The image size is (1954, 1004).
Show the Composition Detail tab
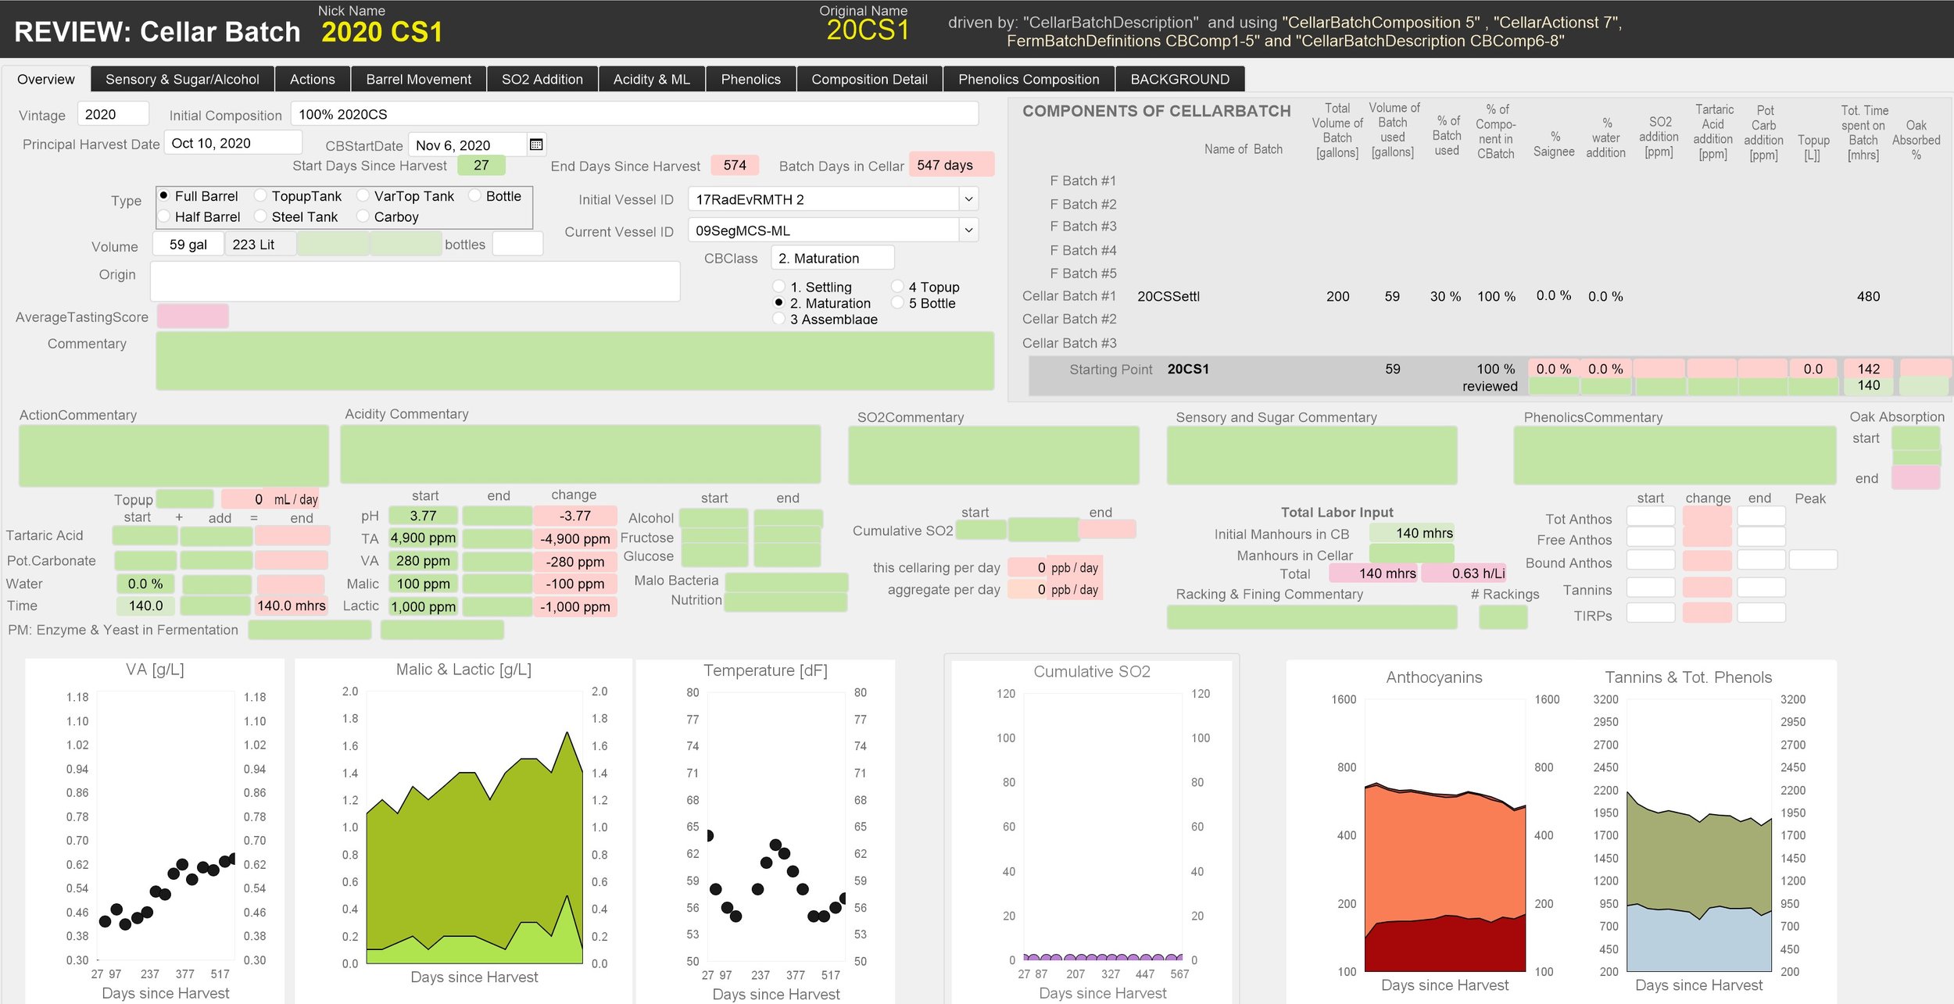[869, 79]
